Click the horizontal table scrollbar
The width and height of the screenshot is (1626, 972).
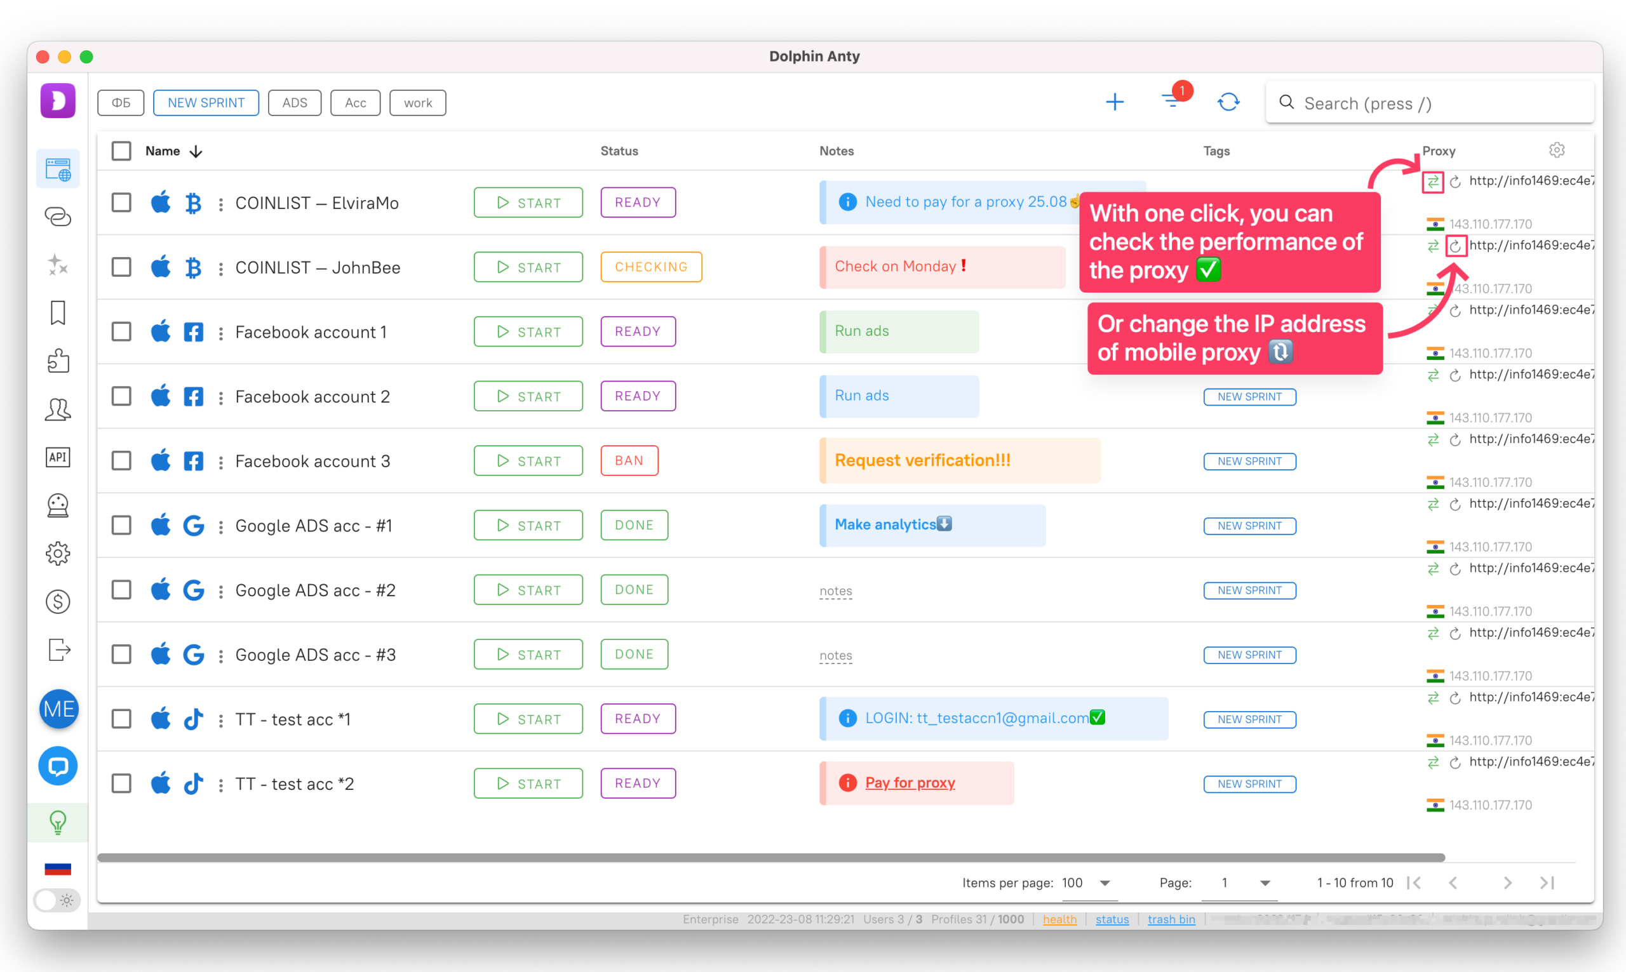[770, 857]
